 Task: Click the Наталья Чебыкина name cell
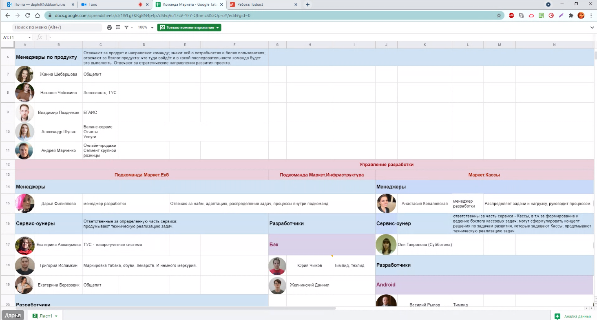coord(59,93)
